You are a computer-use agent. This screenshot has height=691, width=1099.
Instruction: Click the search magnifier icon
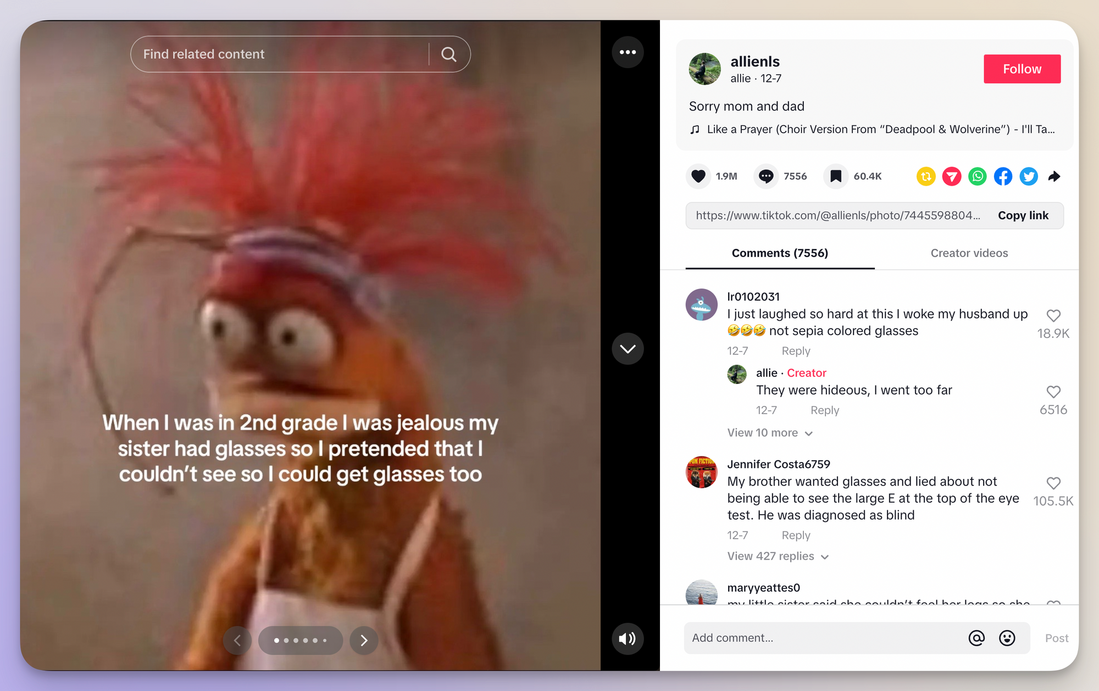449,54
